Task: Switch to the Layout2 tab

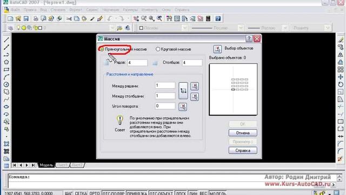Action: pyautogui.click(x=77, y=165)
